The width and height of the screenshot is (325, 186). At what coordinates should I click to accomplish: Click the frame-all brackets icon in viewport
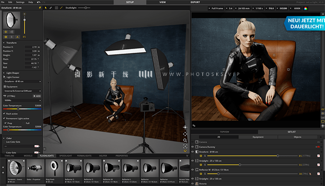pyautogui.click(x=185, y=146)
